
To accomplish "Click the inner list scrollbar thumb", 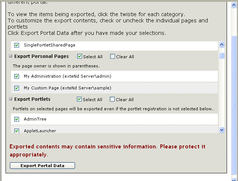I will click(222, 56).
